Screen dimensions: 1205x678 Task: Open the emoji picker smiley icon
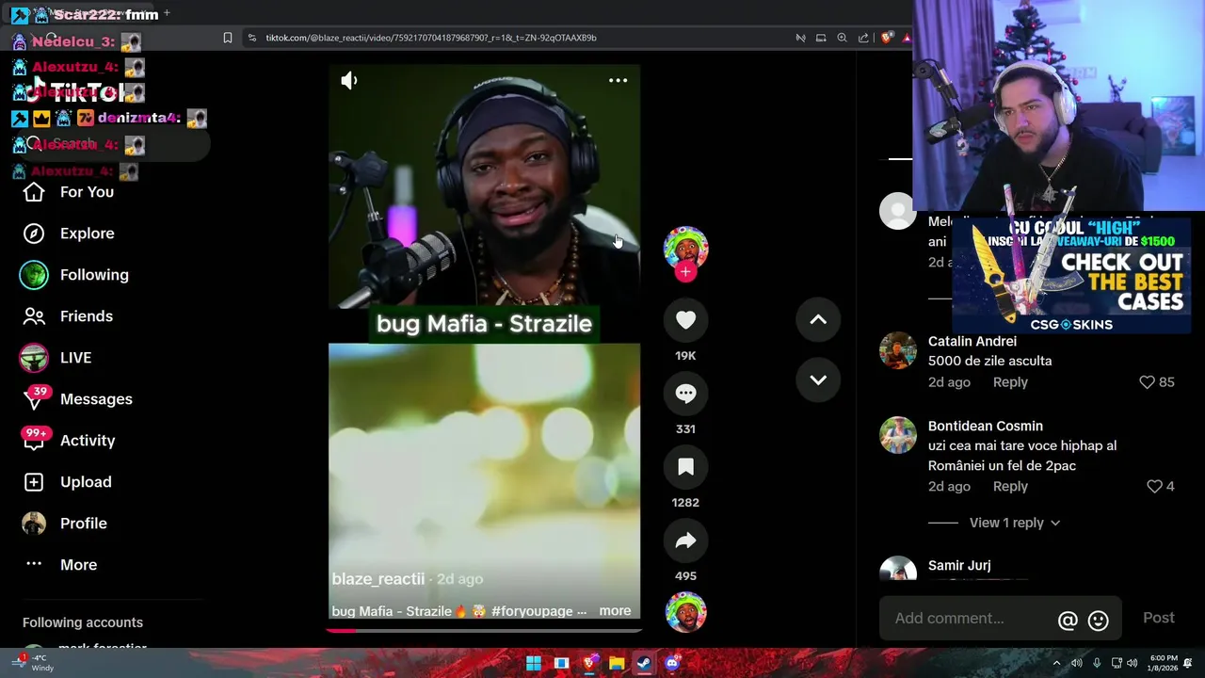point(1098,621)
